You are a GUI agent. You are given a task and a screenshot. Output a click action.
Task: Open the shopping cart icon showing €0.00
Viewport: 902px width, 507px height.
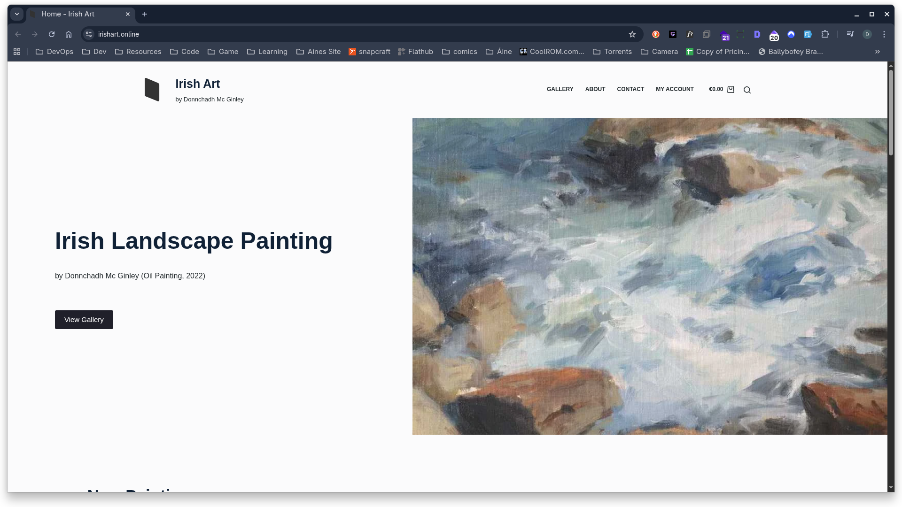pos(731,89)
